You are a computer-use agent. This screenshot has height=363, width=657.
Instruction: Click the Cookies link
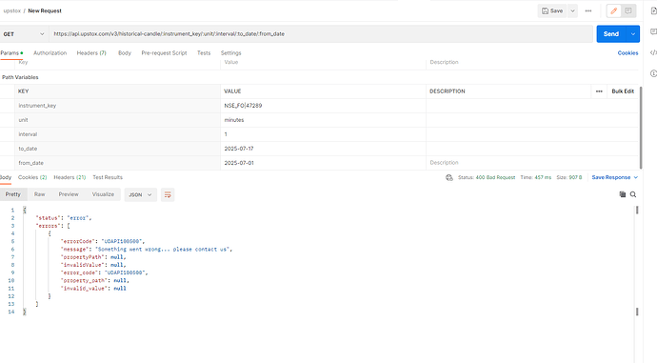click(627, 52)
